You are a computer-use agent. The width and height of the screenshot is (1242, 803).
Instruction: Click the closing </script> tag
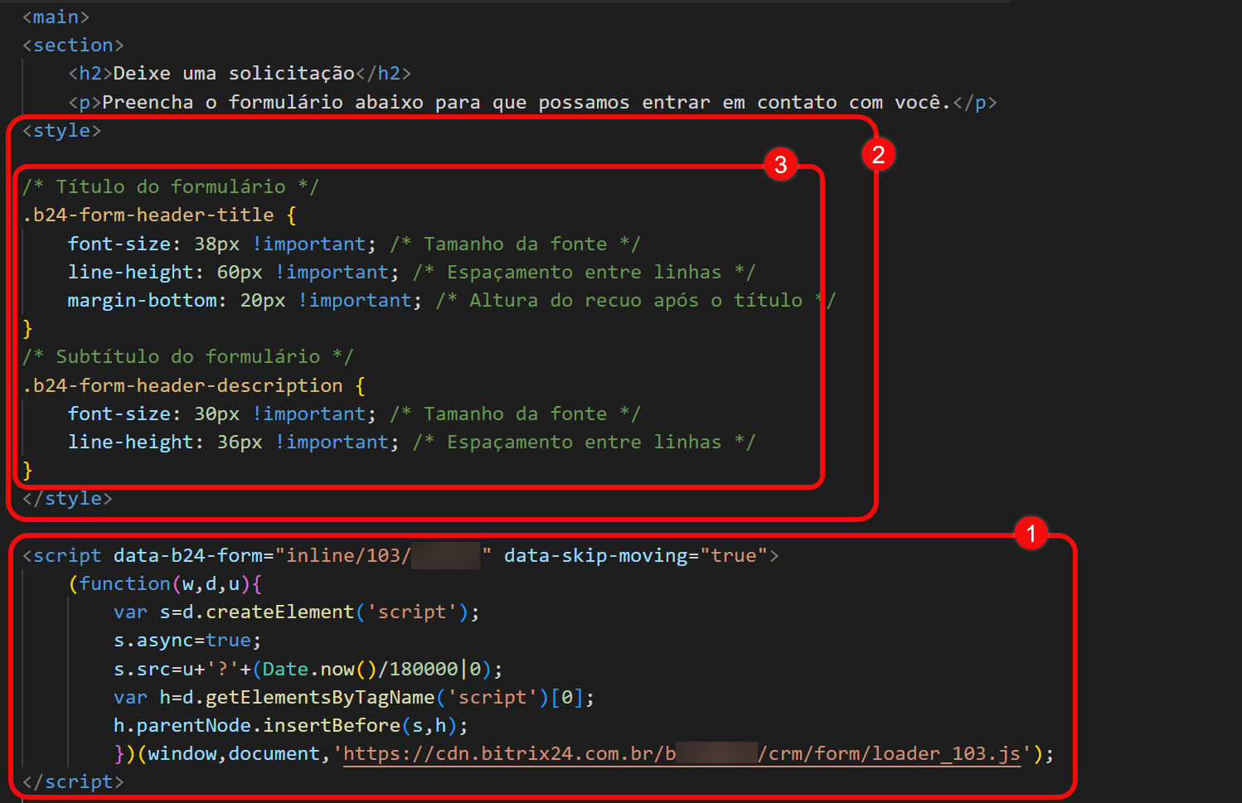73,782
